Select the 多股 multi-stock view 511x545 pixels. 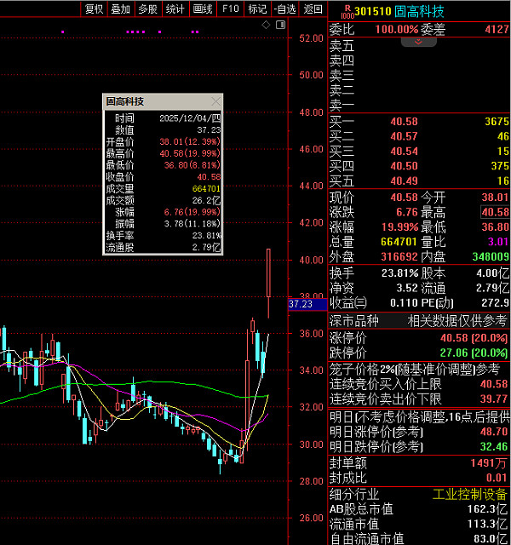147,9
